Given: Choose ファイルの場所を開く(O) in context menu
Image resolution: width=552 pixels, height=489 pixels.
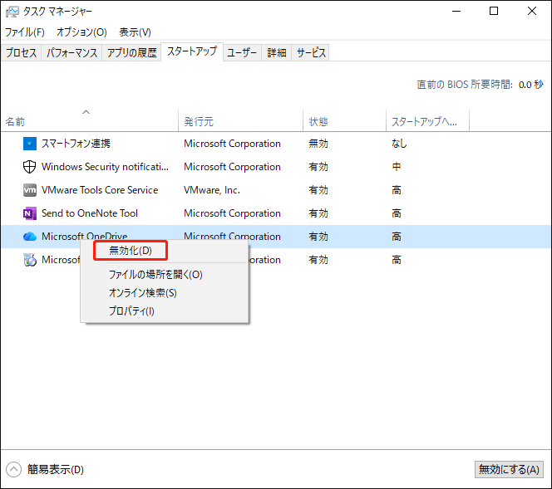Looking at the screenshot, I should pyautogui.click(x=155, y=275).
